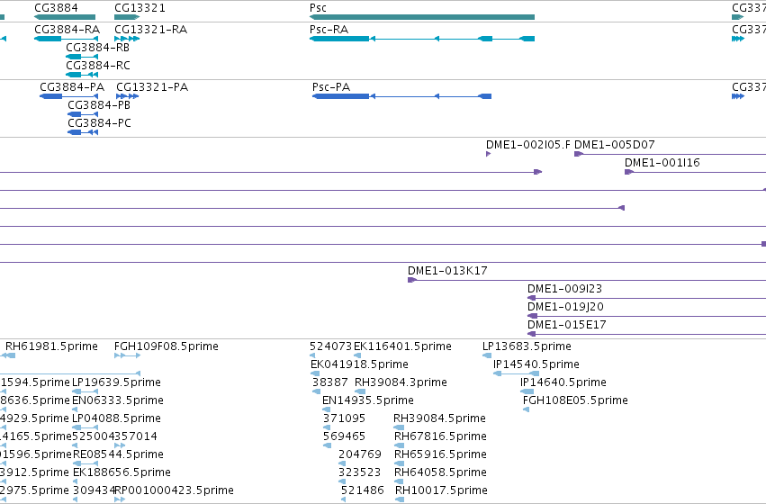Select the DME1-002I05.F clone label
The image size is (766, 504).
point(528,145)
